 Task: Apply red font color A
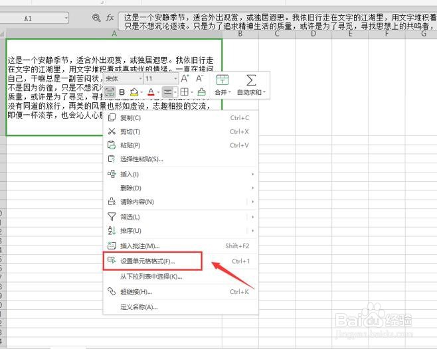151,92
